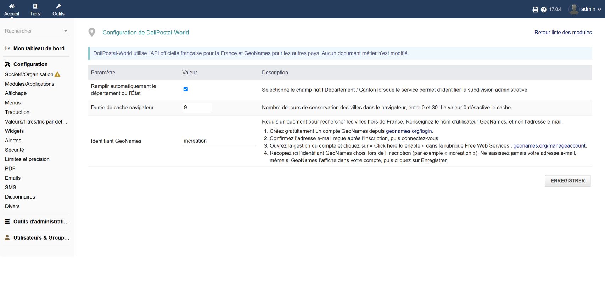Click the Utilisateurs & Groupes person icon

pos(7,237)
